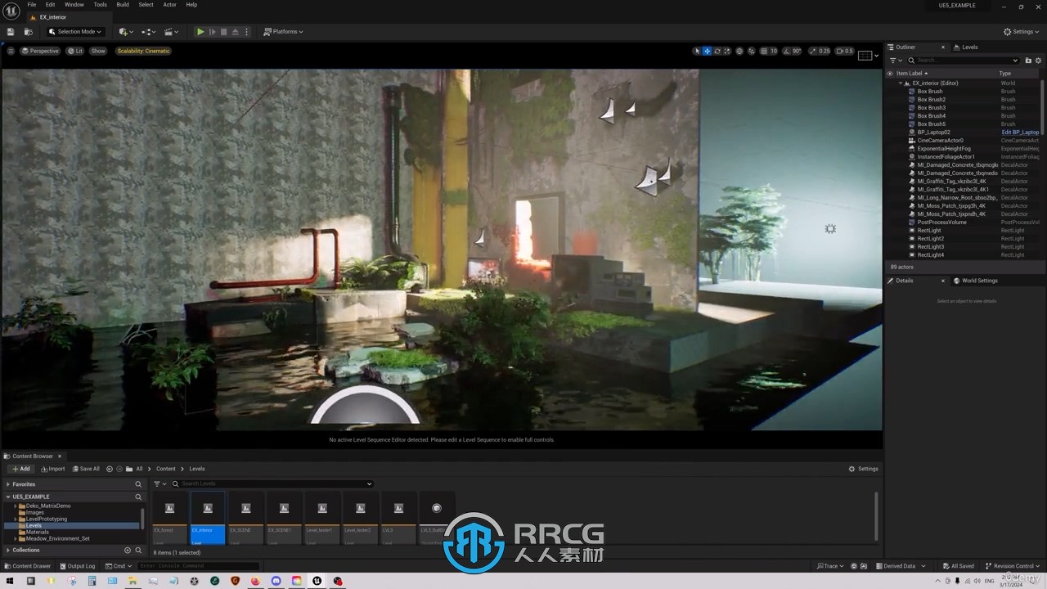Image resolution: width=1047 pixels, height=589 pixels.
Task: Open the Window menu
Action: tap(74, 4)
